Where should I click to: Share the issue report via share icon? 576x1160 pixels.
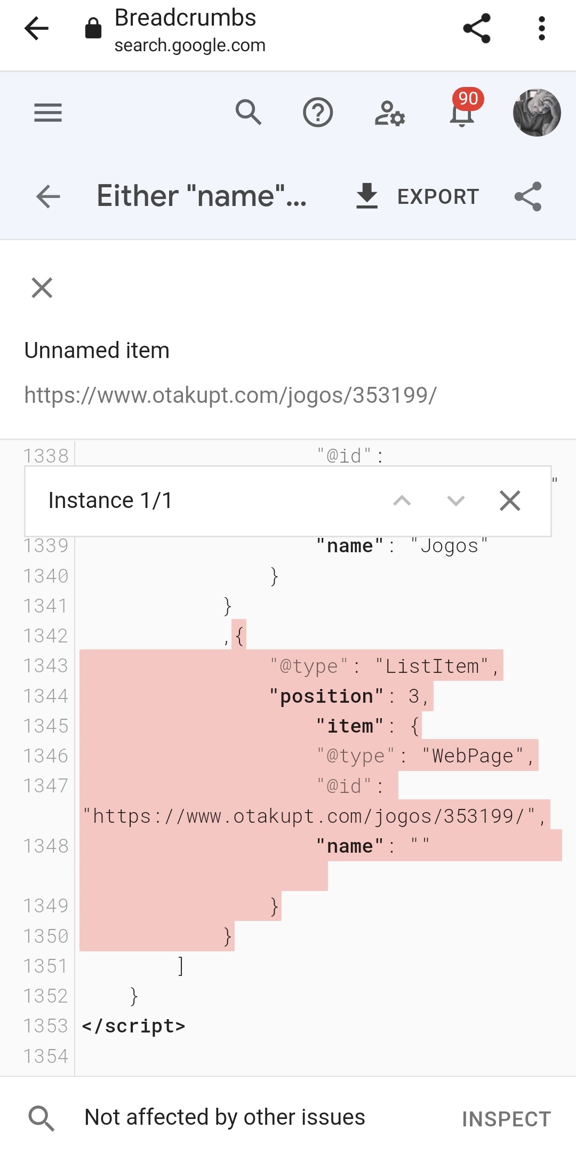(x=528, y=196)
